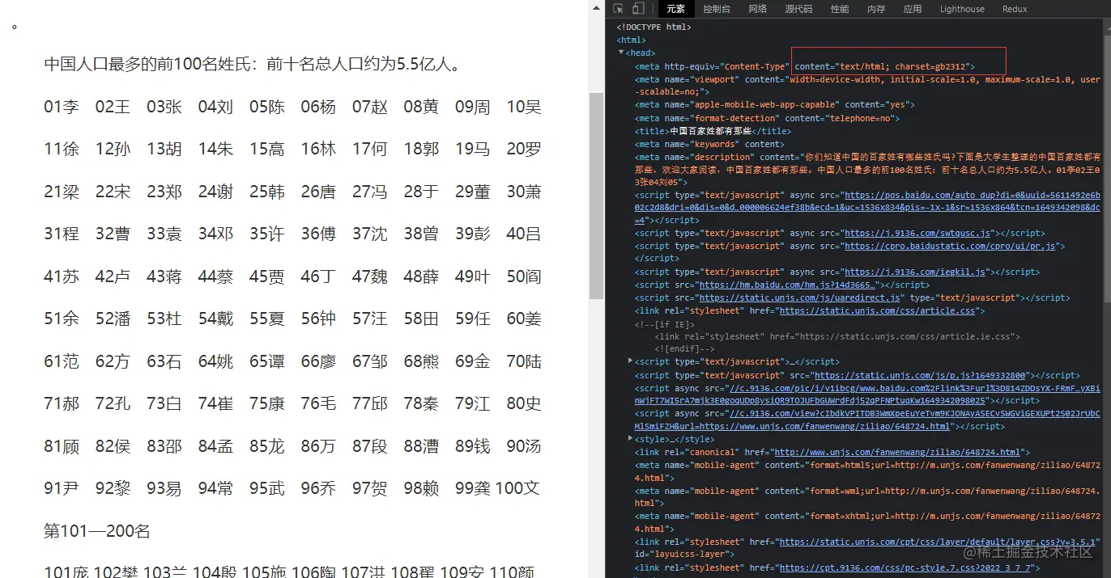The height and width of the screenshot is (578, 1111).
Task: Open the static.unjs.com/js/p.js link
Action: tap(920, 375)
